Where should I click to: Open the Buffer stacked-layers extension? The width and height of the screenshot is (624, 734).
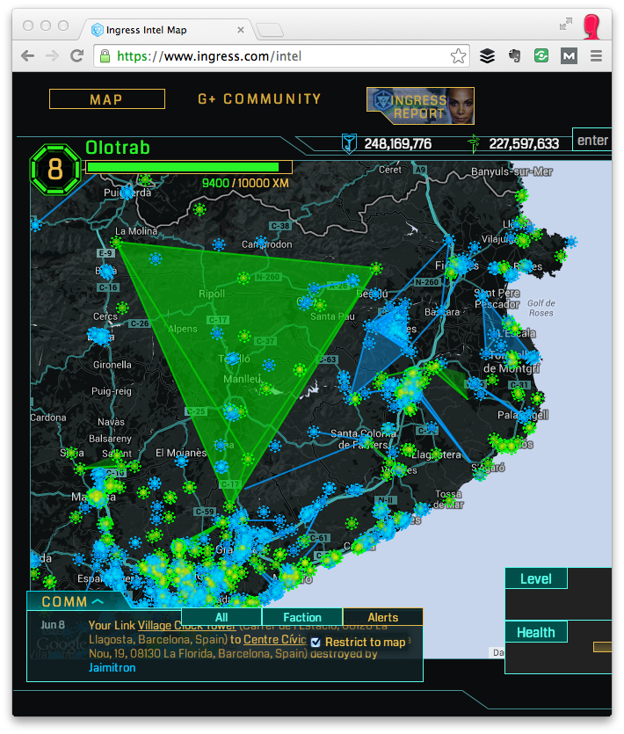click(x=487, y=56)
